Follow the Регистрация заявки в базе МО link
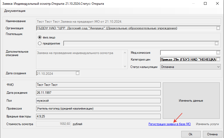This screenshot has width=224, height=138. coord(169,124)
